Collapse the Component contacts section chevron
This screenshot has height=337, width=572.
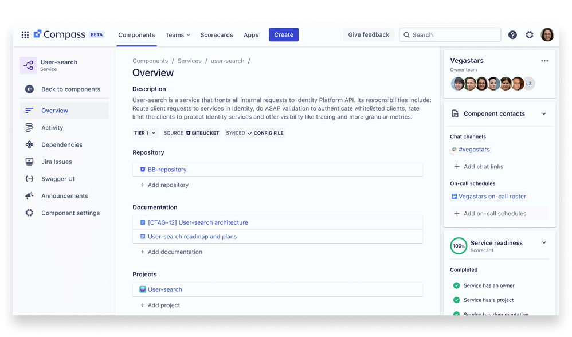544,114
